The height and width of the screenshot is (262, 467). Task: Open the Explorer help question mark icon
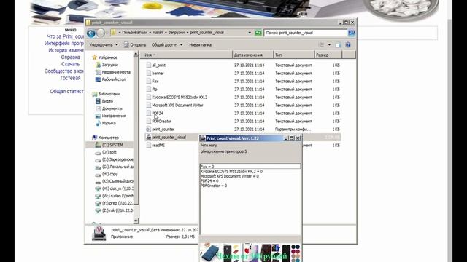[348, 45]
